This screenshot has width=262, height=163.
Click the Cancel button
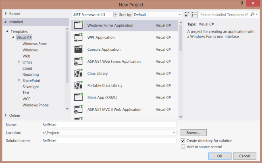coord(245,156)
